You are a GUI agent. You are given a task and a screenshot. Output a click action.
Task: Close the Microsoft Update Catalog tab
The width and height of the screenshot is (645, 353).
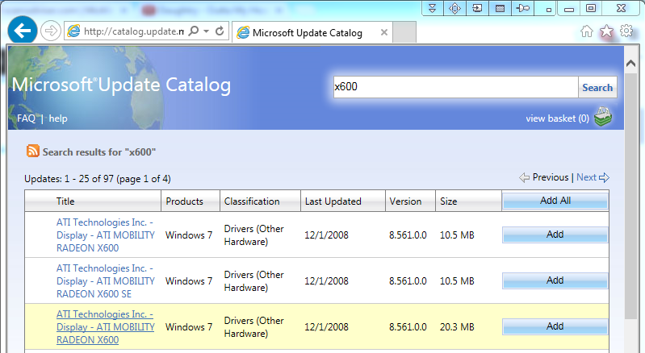click(383, 32)
